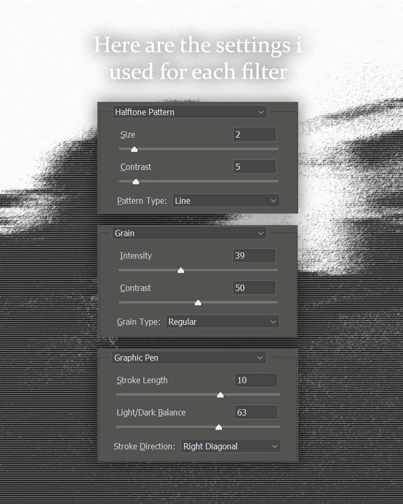Click the Stroke Length slider handle

point(220,395)
